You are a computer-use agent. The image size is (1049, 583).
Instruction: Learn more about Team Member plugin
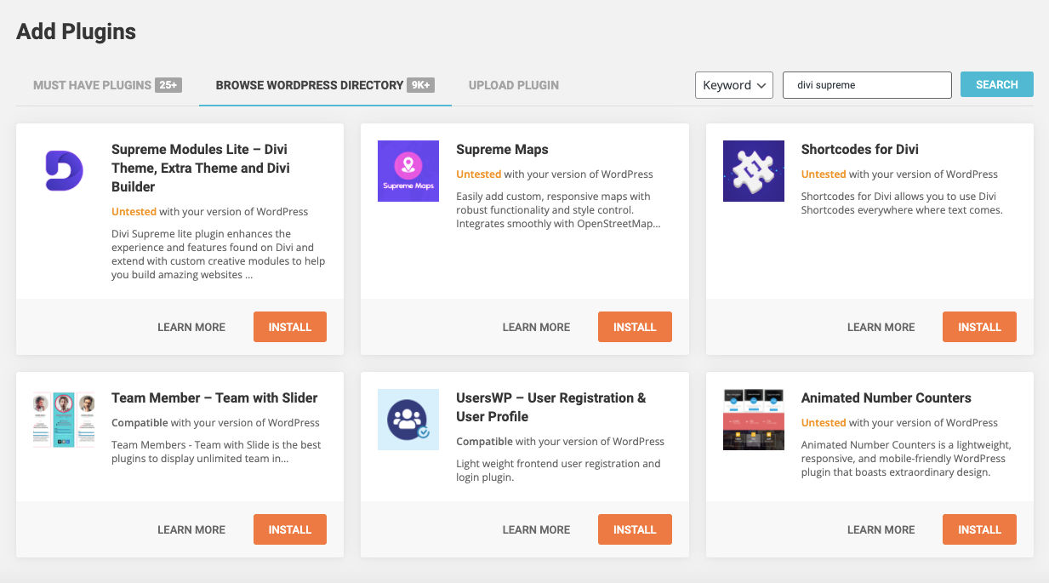(191, 529)
